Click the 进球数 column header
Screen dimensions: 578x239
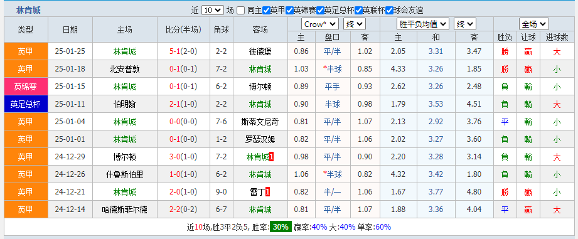coord(557,37)
